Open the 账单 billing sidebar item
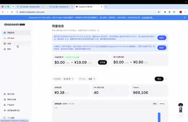Viewport: 188px width, 122px height. [16, 49]
